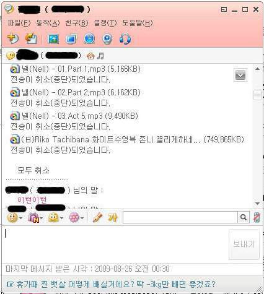The image size is (264, 294).
Task: Start webcam video chat icon
Action: tap(107, 39)
